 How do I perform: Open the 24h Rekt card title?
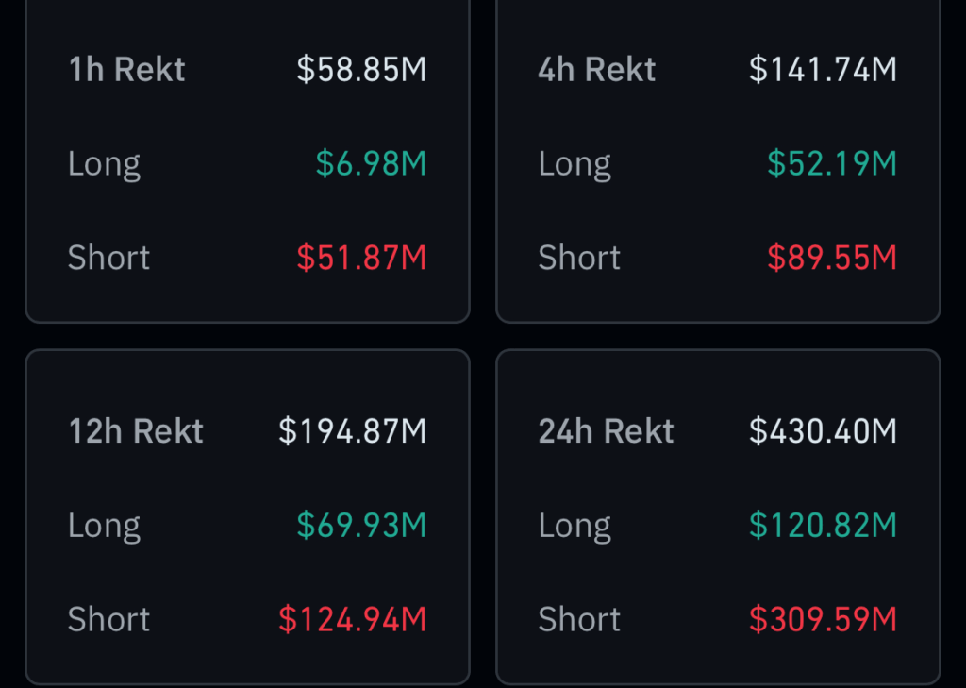tap(606, 431)
